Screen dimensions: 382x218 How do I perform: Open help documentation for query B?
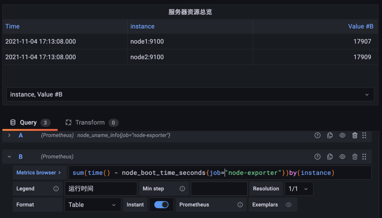tap(317, 156)
